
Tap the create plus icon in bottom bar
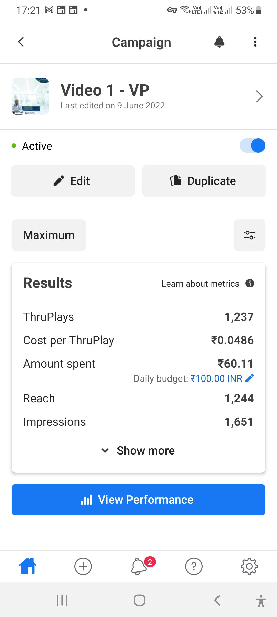pos(83,566)
